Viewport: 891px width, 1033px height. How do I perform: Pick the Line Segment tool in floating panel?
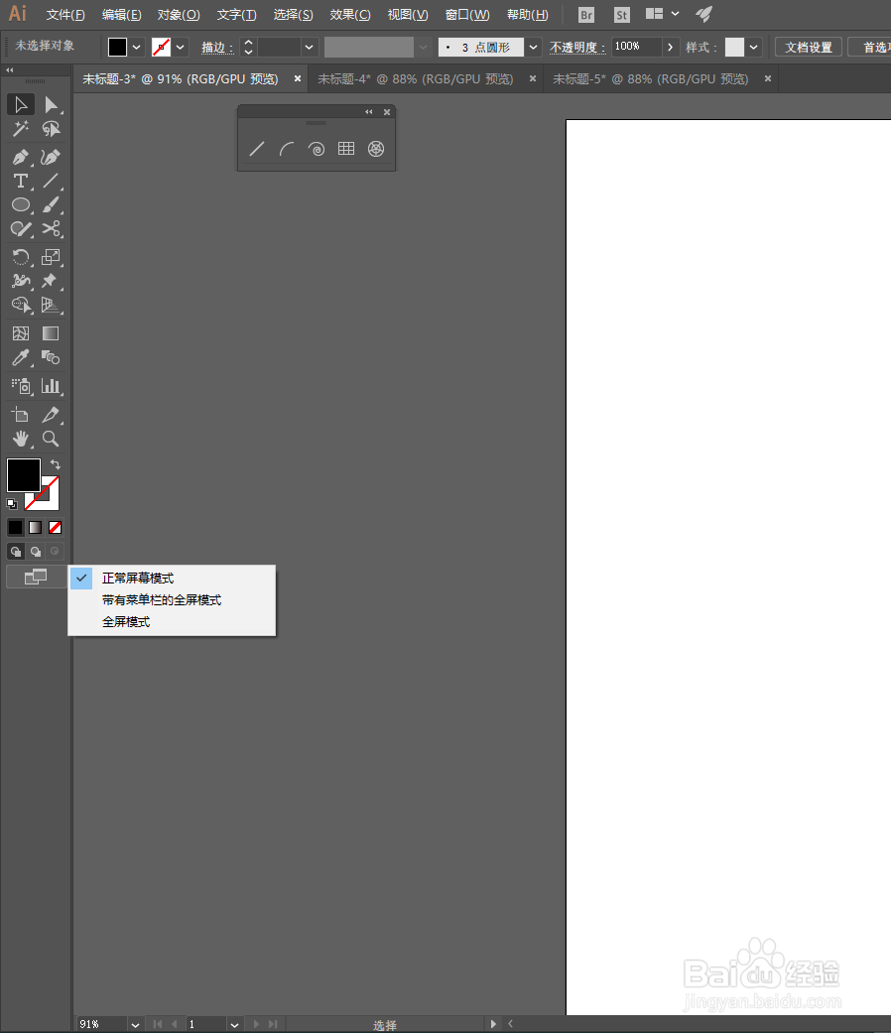pos(257,149)
